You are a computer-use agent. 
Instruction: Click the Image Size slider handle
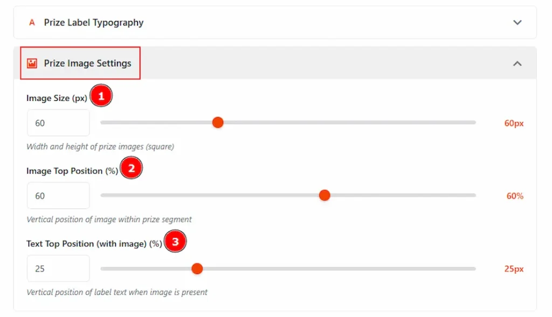pos(218,122)
